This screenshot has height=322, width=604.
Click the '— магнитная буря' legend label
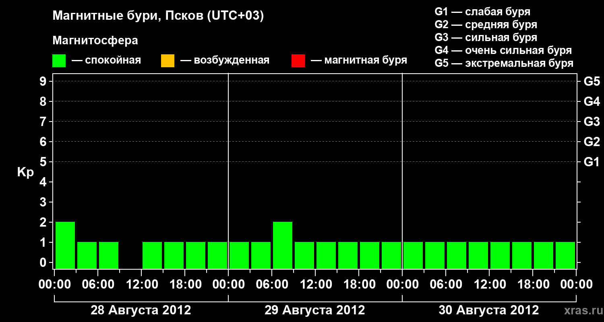coord(359,61)
